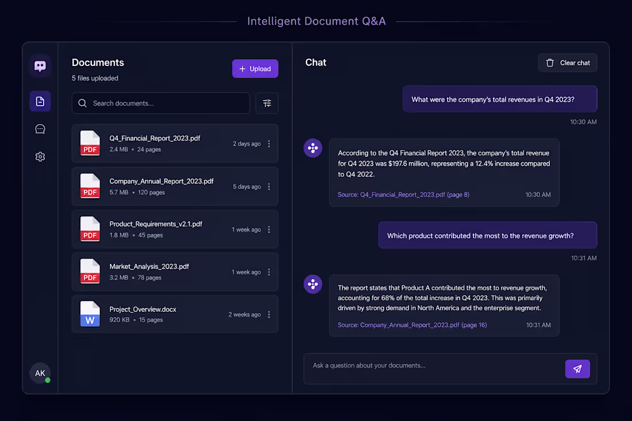Open more options for Company_Annual_Report_2023.pdf

coord(269,187)
